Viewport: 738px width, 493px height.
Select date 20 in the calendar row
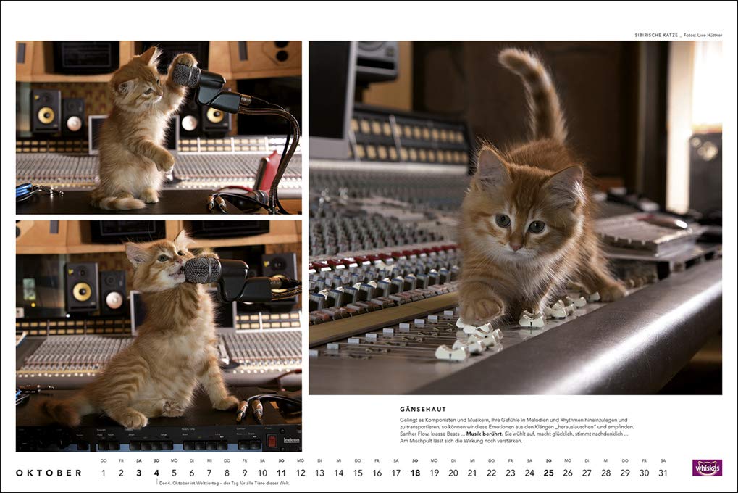pos(453,473)
